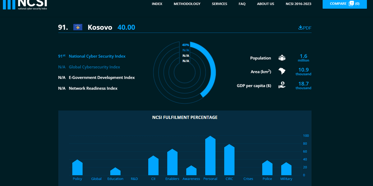Open the FAQ page
The image size is (373, 186).
tap(242, 4)
